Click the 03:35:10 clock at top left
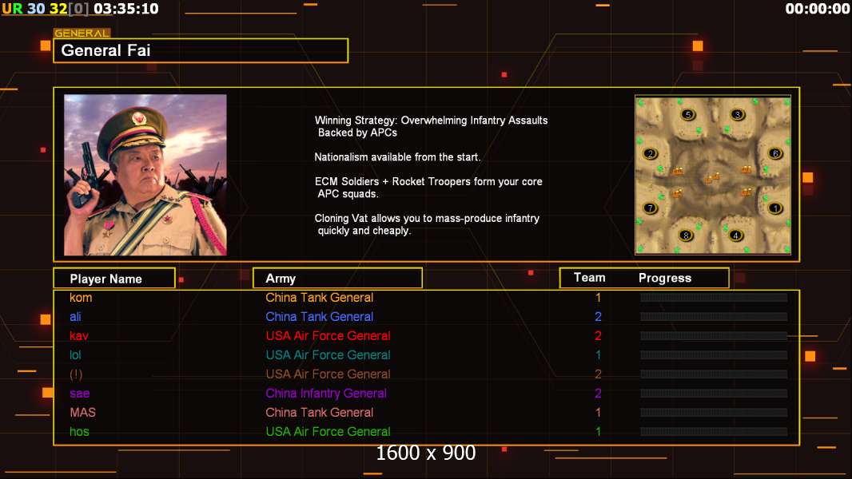This screenshot has width=852, height=479. tap(126, 9)
